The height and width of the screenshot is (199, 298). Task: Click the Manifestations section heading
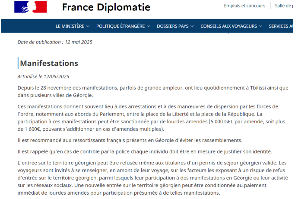click(x=49, y=64)
